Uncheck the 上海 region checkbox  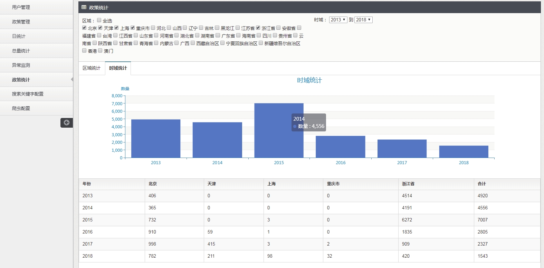click(x=116, y=28)
